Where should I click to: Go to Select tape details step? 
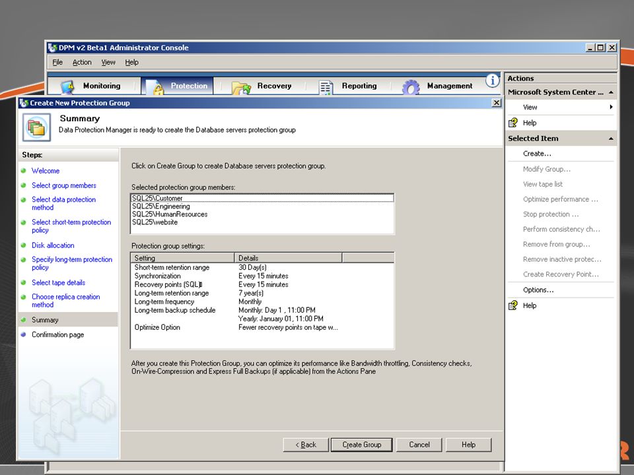[x=59, y=283]
